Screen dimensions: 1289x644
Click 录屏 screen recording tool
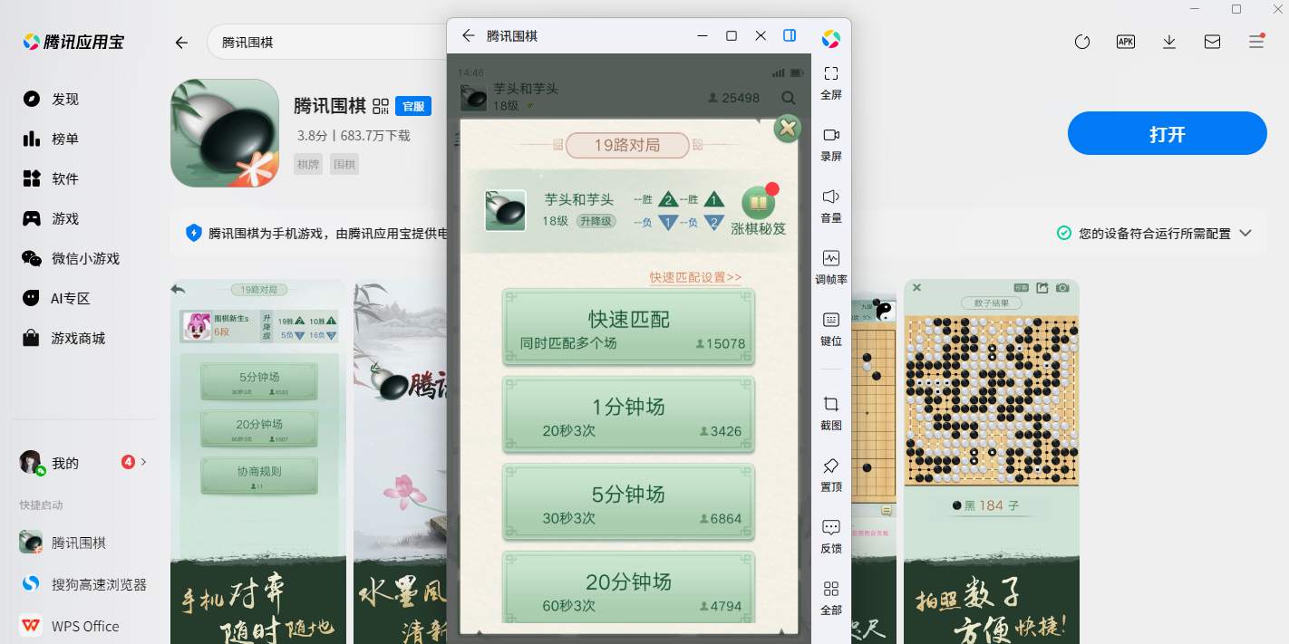[x=831, y=144]
